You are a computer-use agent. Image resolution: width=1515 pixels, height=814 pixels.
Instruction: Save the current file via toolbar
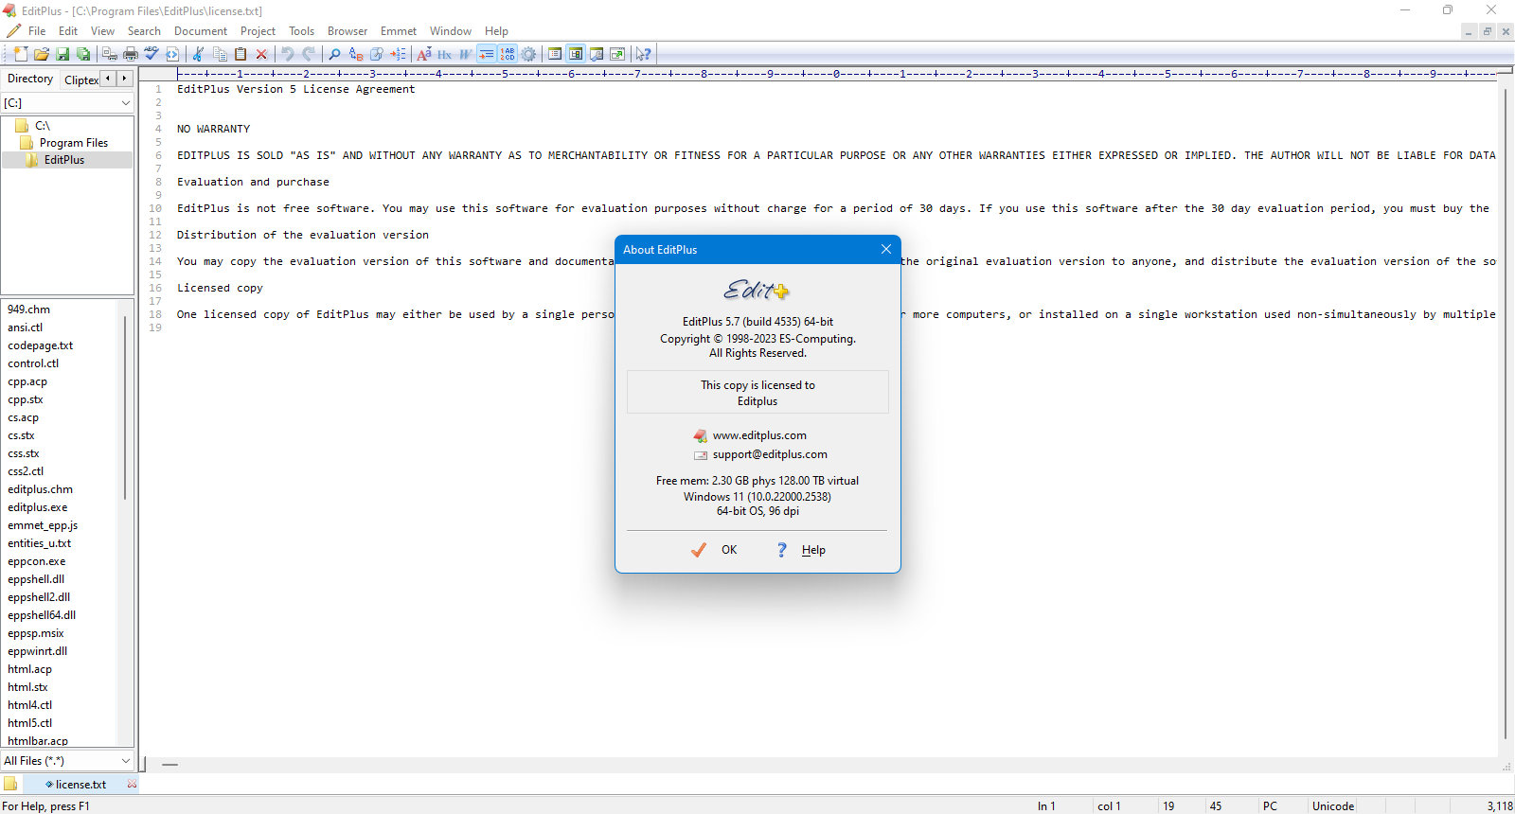coord(62,54)
